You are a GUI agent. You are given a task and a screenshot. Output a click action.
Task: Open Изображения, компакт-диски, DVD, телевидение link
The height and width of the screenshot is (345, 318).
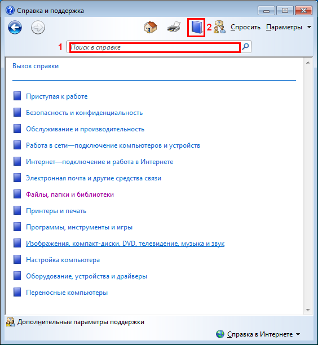(x=125, y=244)
